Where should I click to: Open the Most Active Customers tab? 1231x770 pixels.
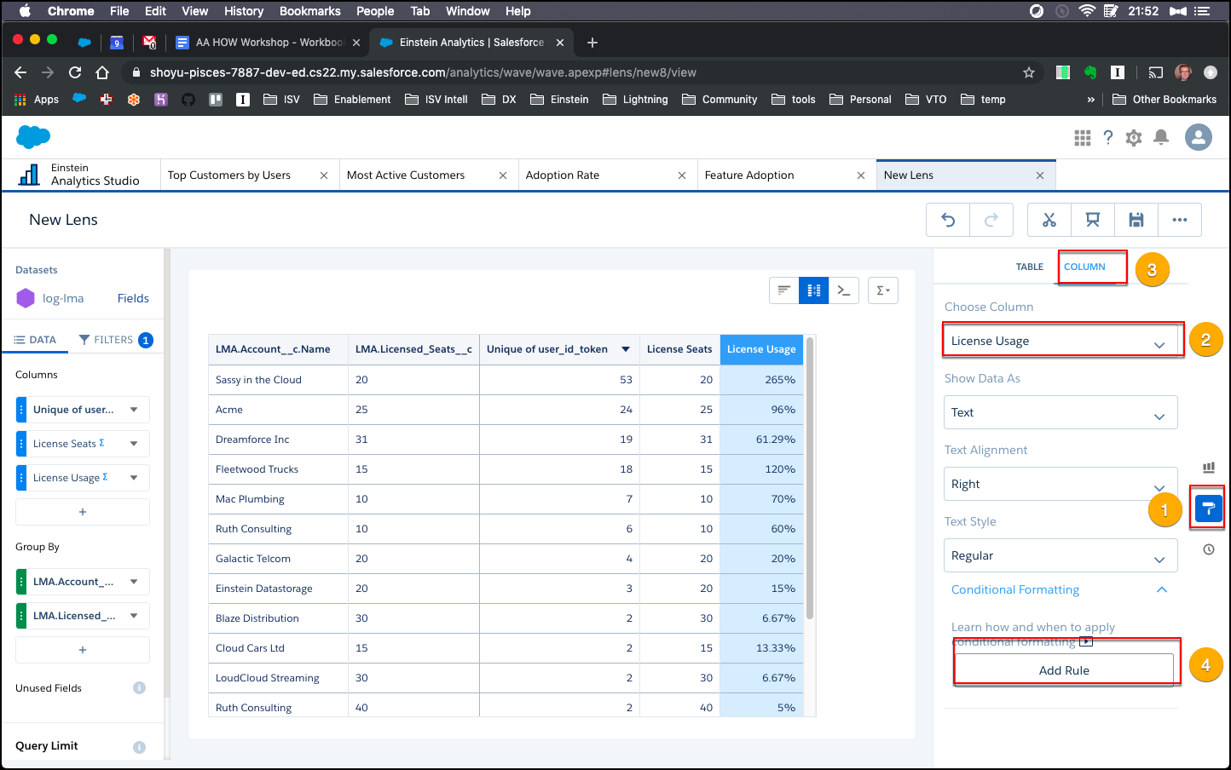pos(406,175)
